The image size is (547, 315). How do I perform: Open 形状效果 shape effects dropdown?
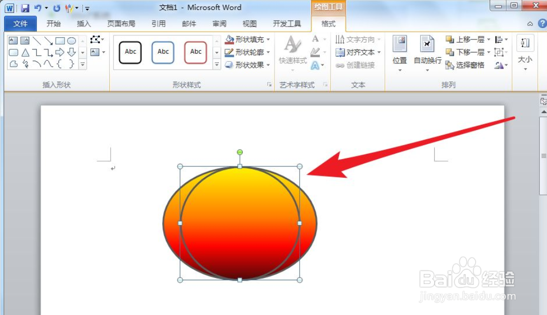click(248, 65)
